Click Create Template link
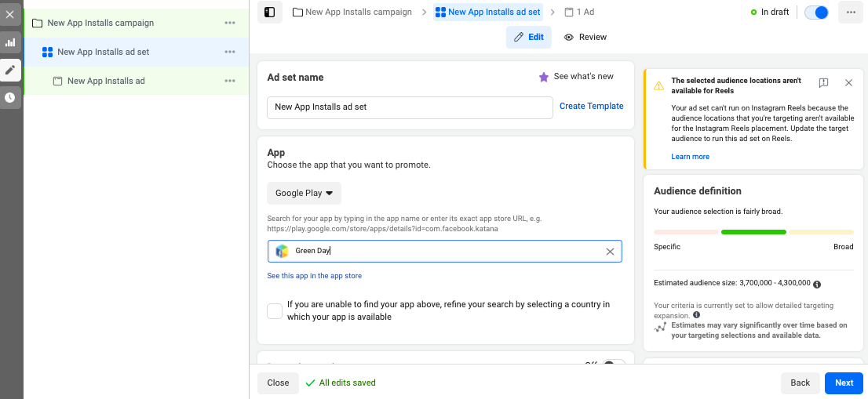The height and width of the screenshot is (399, 868). (x=591, y=106)
